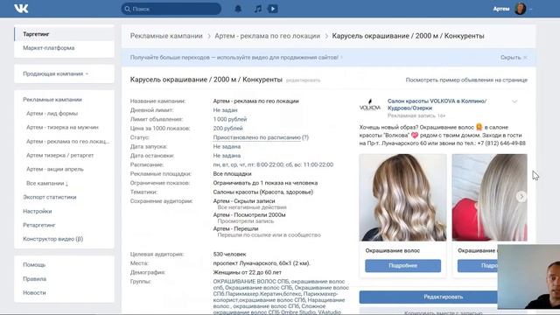Click проспект Луначарского, 60к1 location text

point(262,263)
